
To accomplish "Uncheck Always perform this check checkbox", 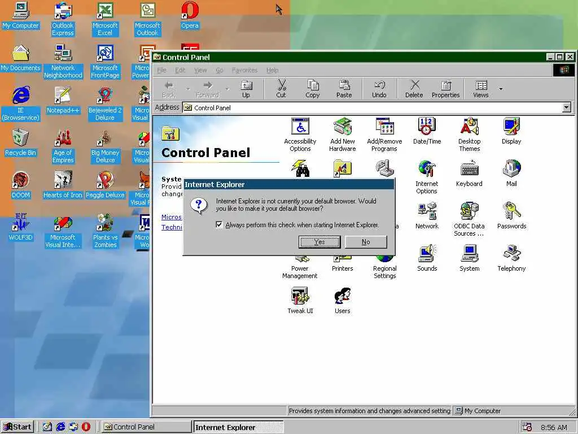I will [x=219, y=225].
